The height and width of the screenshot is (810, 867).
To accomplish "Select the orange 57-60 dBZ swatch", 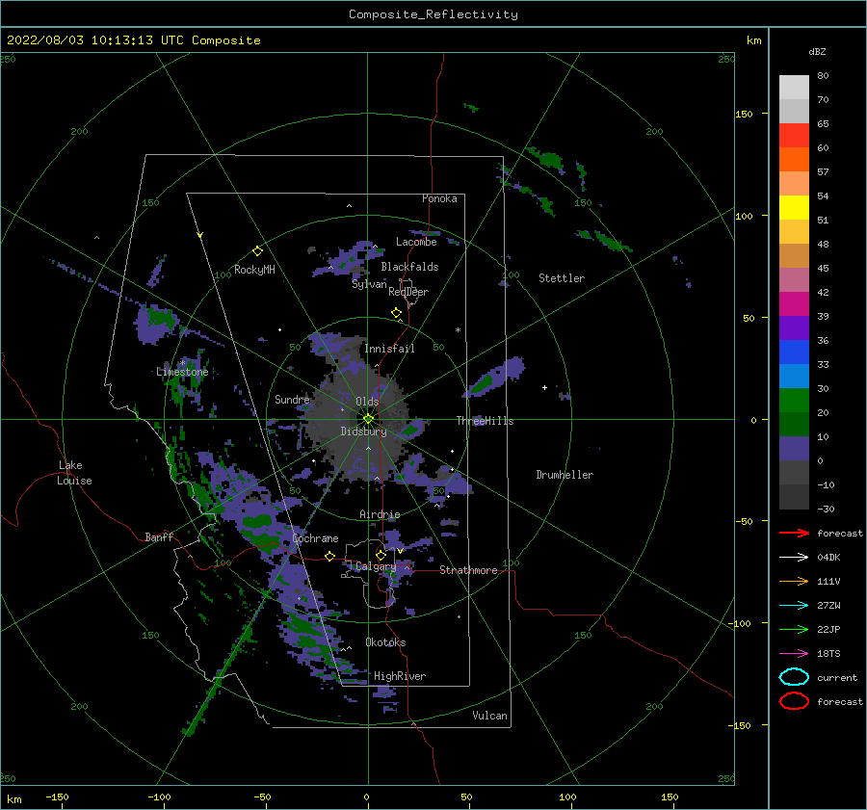I will [794, 159].
